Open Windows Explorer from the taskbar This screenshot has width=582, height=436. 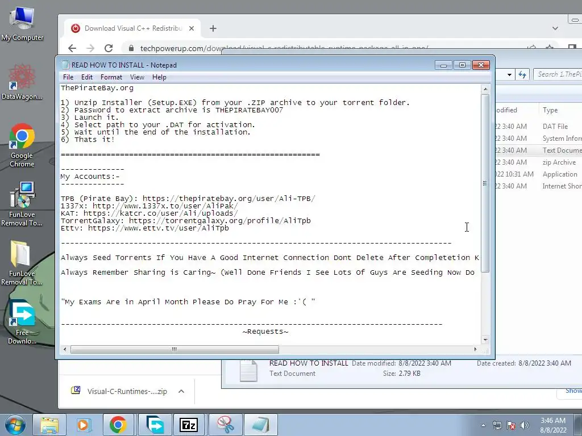pos(49,425)
